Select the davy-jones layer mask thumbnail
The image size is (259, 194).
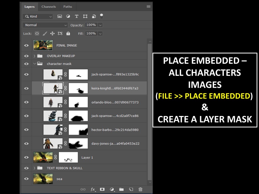pyautogui.click(x=78, y=143)
